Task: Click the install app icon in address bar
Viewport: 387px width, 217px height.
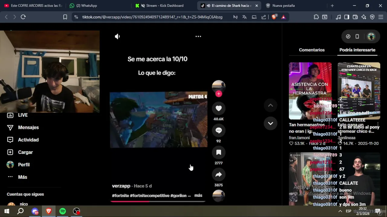Action: point(254,17)
